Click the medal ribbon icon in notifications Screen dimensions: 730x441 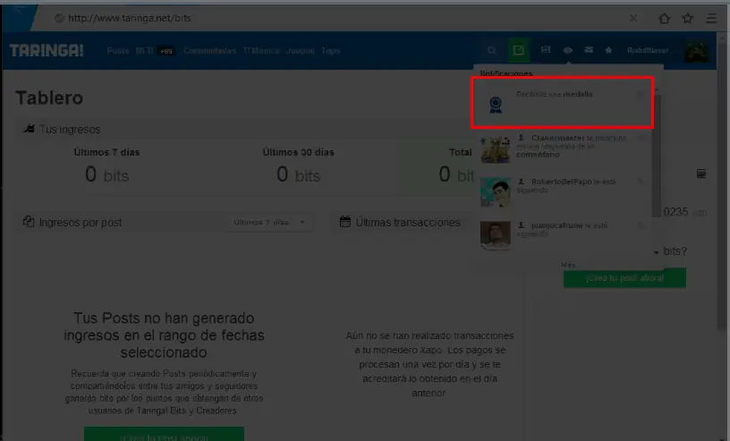tap(496, 105)
